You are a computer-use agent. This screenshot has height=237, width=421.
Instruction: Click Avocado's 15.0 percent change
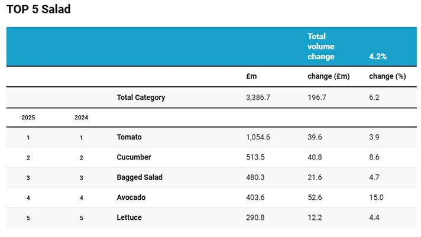(x=375, y=197)
